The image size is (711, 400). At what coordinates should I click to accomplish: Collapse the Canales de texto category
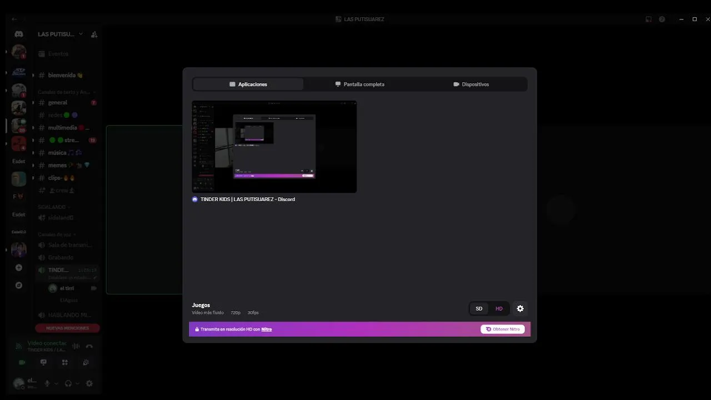66,92
